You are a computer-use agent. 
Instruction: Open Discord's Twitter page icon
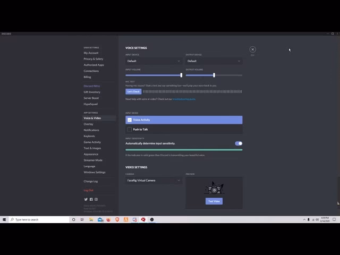(x=86, y=199)
